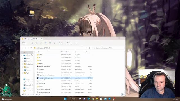Refresh the folder view
The image size is (180, 101).
89,48
